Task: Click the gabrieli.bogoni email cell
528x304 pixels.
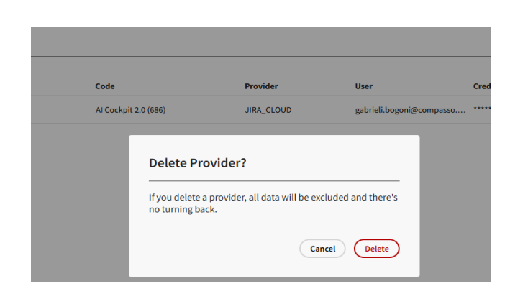Action: [x=410, y=110]
